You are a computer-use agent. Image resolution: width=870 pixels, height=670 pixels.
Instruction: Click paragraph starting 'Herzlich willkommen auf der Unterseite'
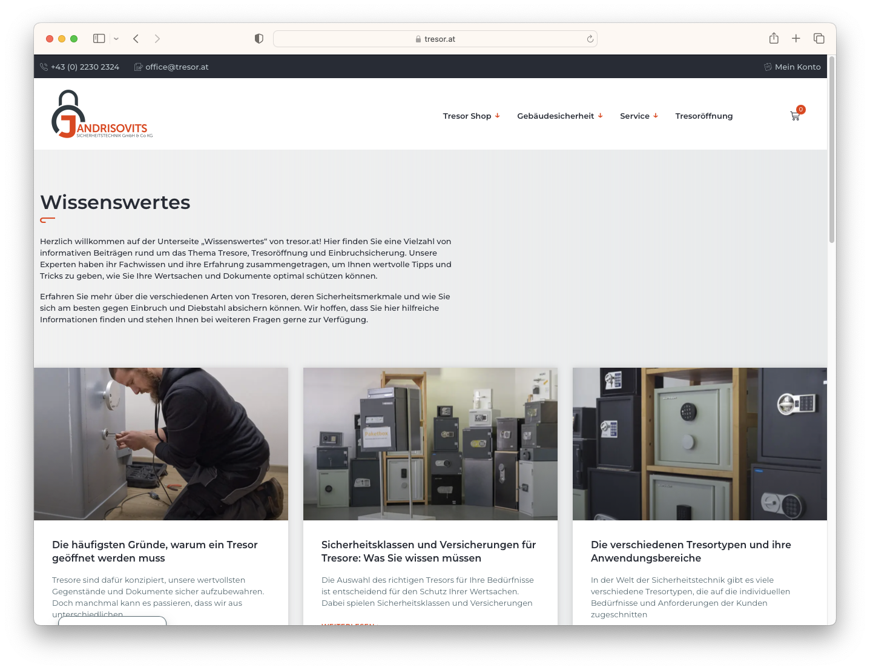(x=246, y=259)
